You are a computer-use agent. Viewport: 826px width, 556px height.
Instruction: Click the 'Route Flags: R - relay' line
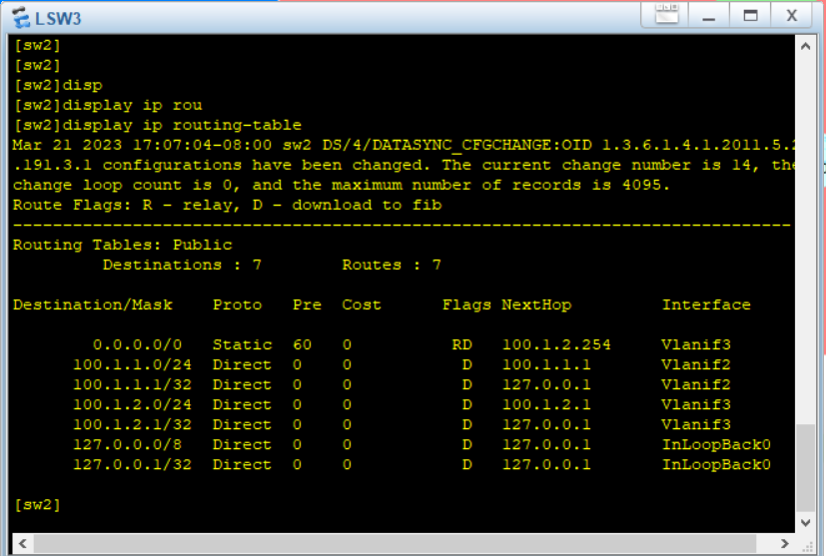[227, 205]
